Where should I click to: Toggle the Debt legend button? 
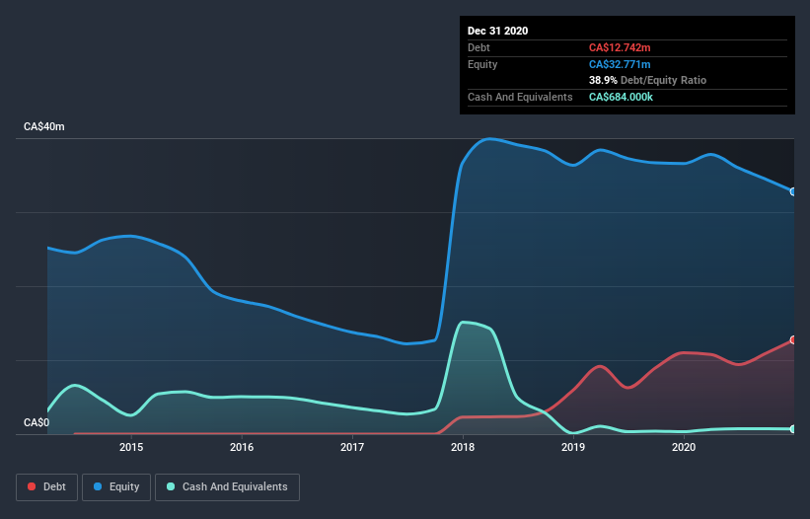[x=46, y=487]
